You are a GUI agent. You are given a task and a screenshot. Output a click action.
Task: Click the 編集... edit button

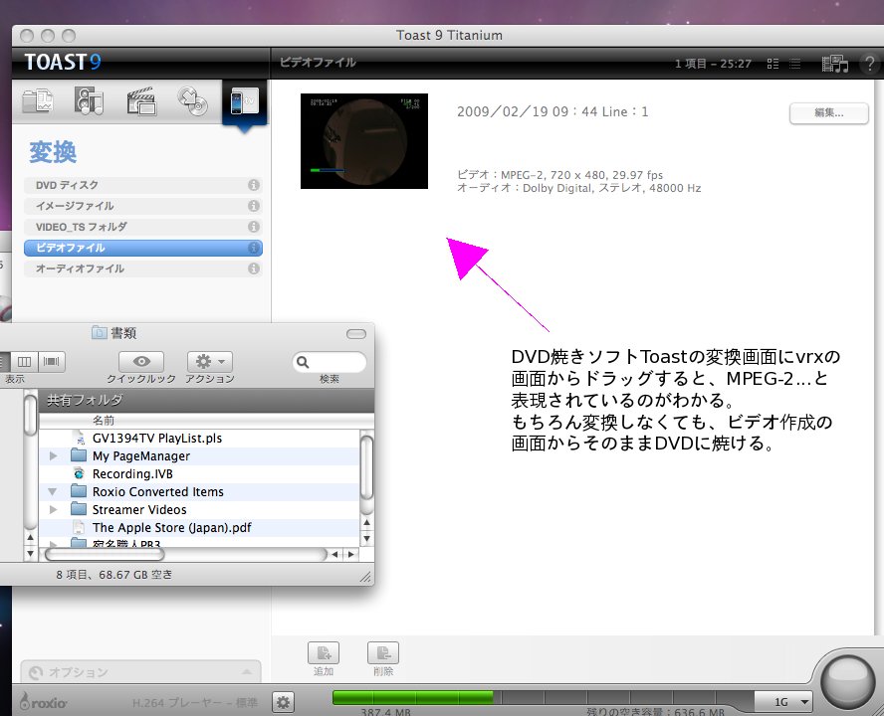828,113
